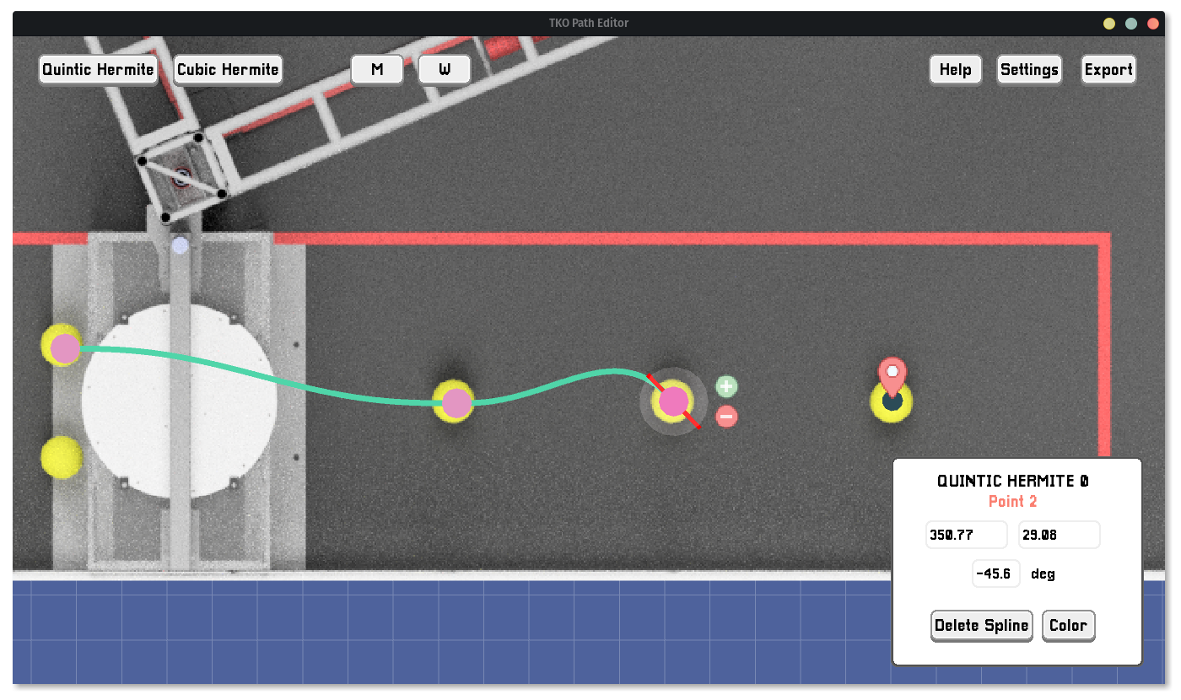This screenshot has height=700, width=1181.
Task: Click Delete Spline button
Action: click(982, 626)
